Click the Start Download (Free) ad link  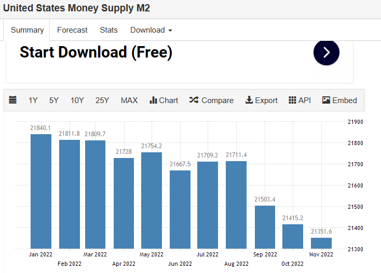point(96,52)
